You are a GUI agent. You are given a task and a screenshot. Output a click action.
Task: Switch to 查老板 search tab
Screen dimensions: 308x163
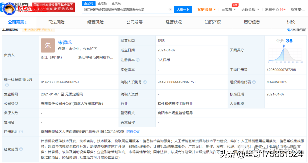tap(102, 3)
